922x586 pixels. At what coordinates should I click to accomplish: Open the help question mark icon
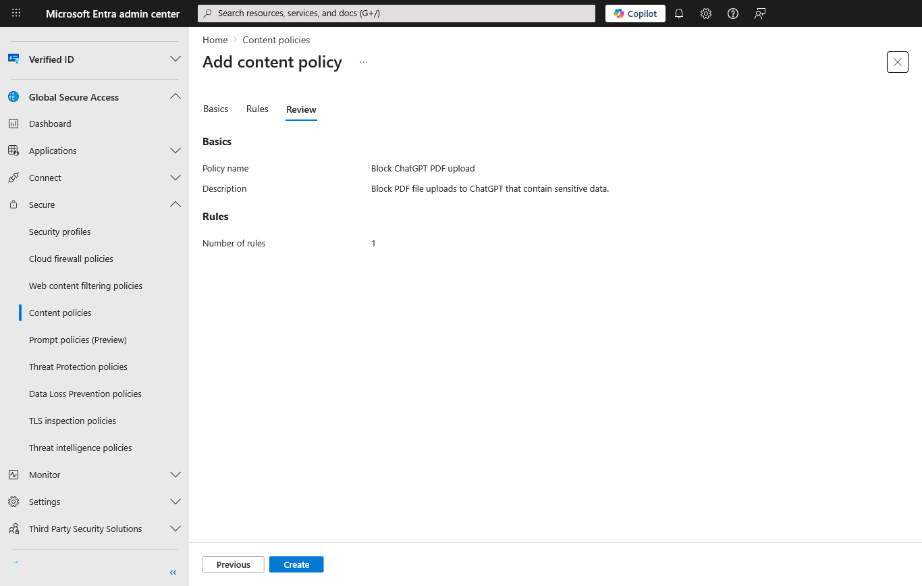(x=733, y=14)
